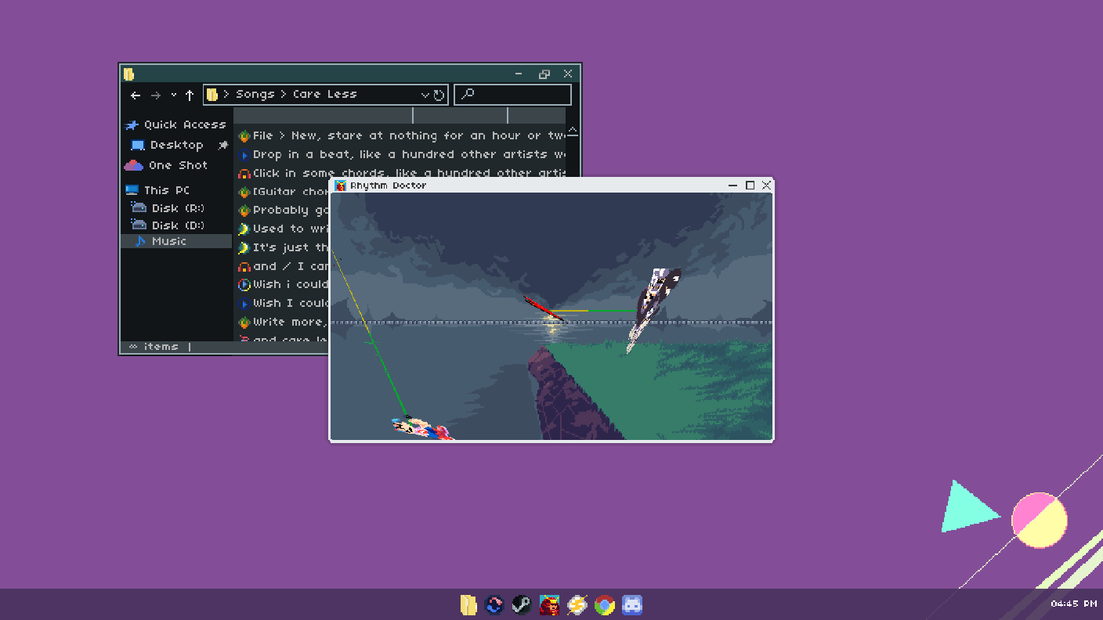1103x620 pixels.
Task: Expand the address bar path dropdown
Action: 425,95
